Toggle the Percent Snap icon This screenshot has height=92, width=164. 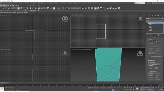pyautogui.click(x=63, y=8)
